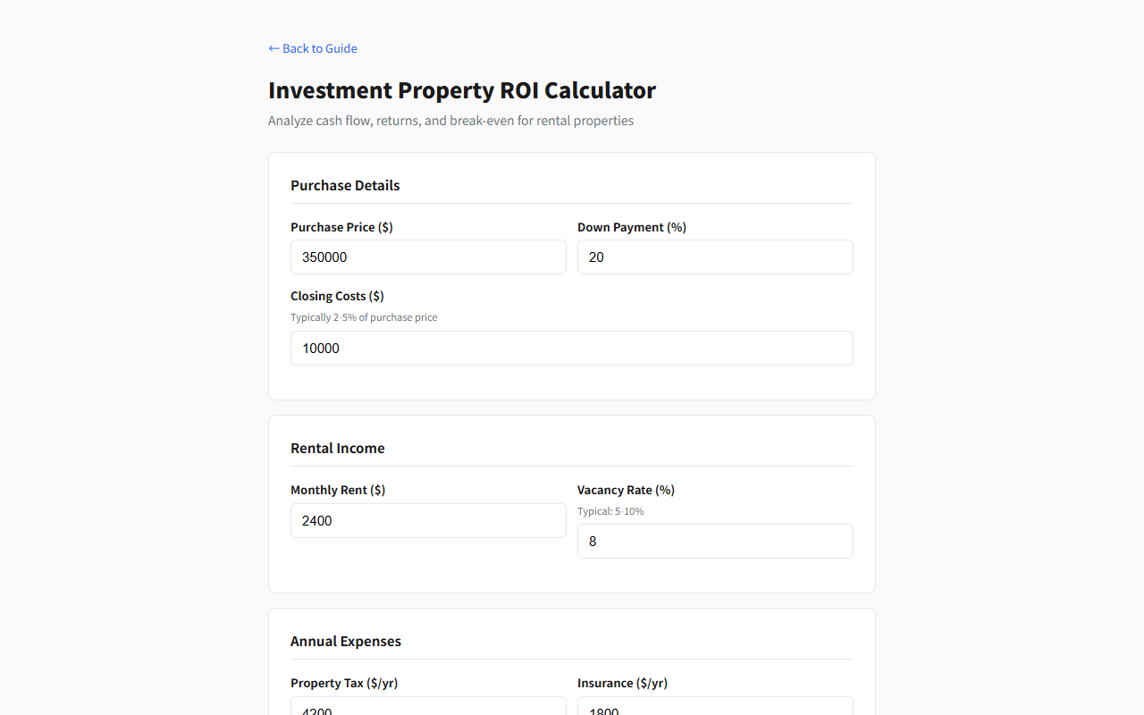Click the Purchase Details section heading
Viewport: 1144px width, 715px height.
click(345, 185)
